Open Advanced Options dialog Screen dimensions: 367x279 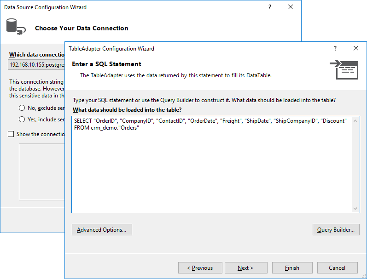click(102, 229)
